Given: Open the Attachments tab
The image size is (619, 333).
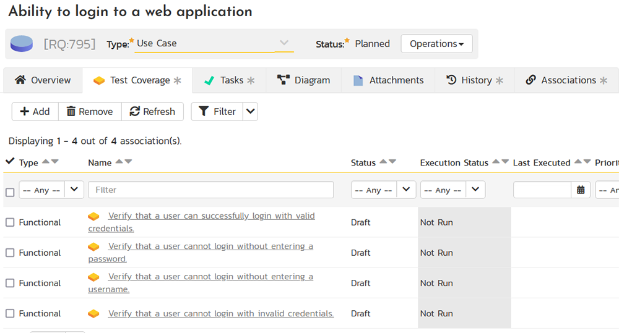Looking at the screenshot, I should [388, 80].
